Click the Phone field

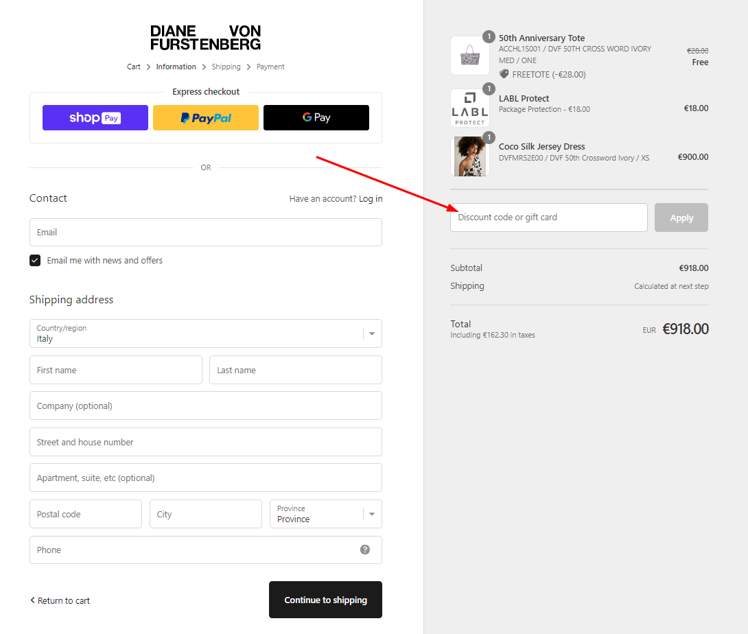point(206,550)
